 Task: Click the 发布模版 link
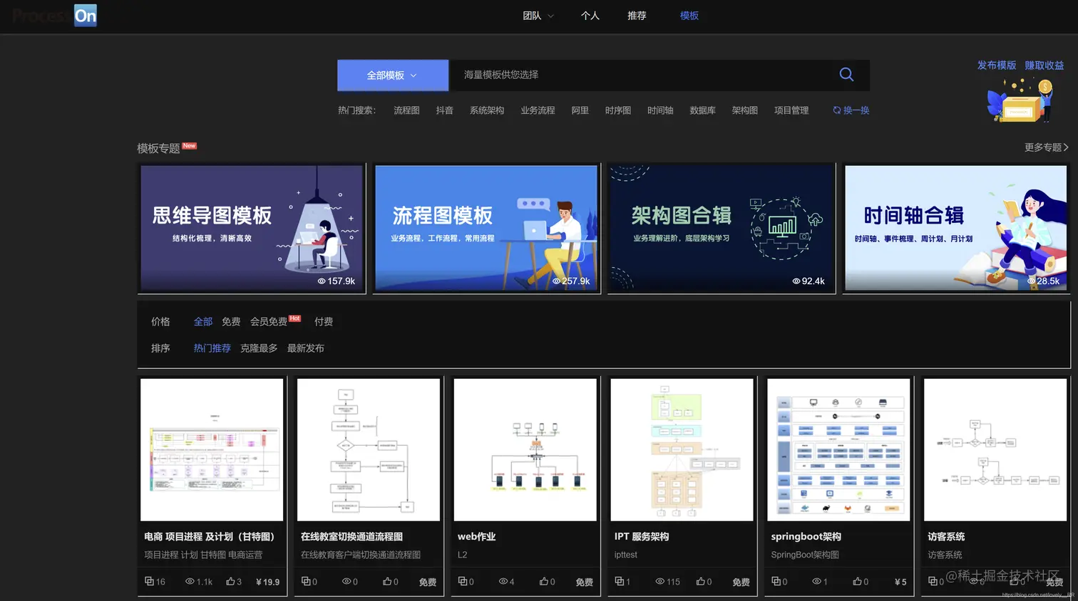(996, 64)
